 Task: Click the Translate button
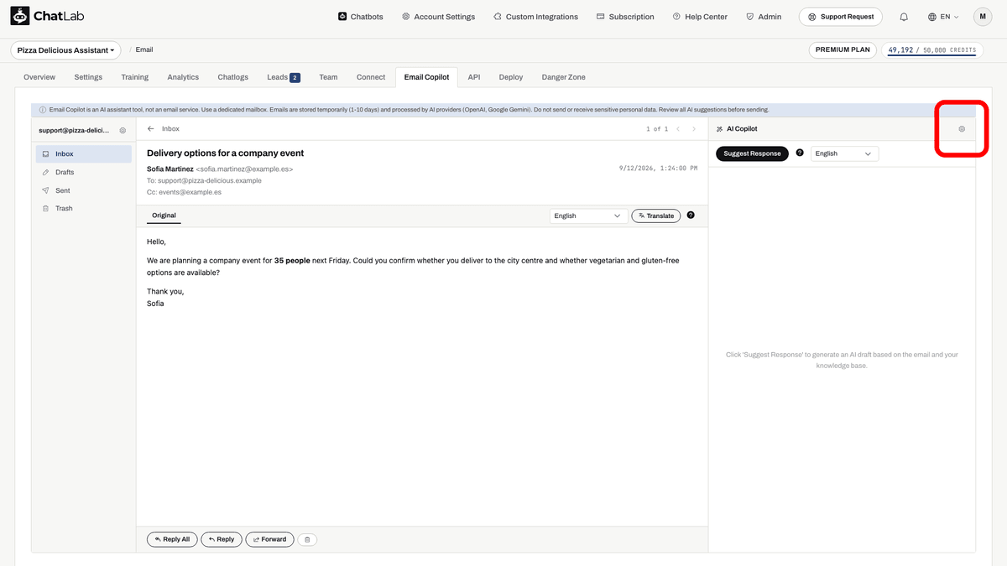[x=656, y=215]
